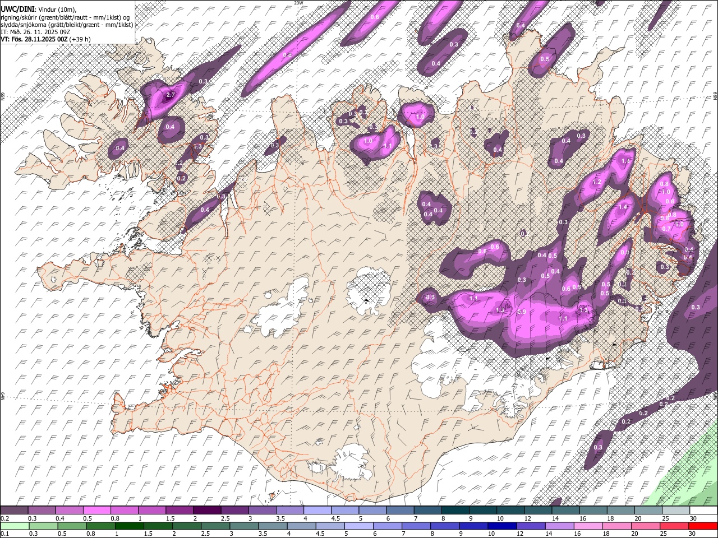Select the darkest purple 2 snow legend swatch

pos(206,511)
